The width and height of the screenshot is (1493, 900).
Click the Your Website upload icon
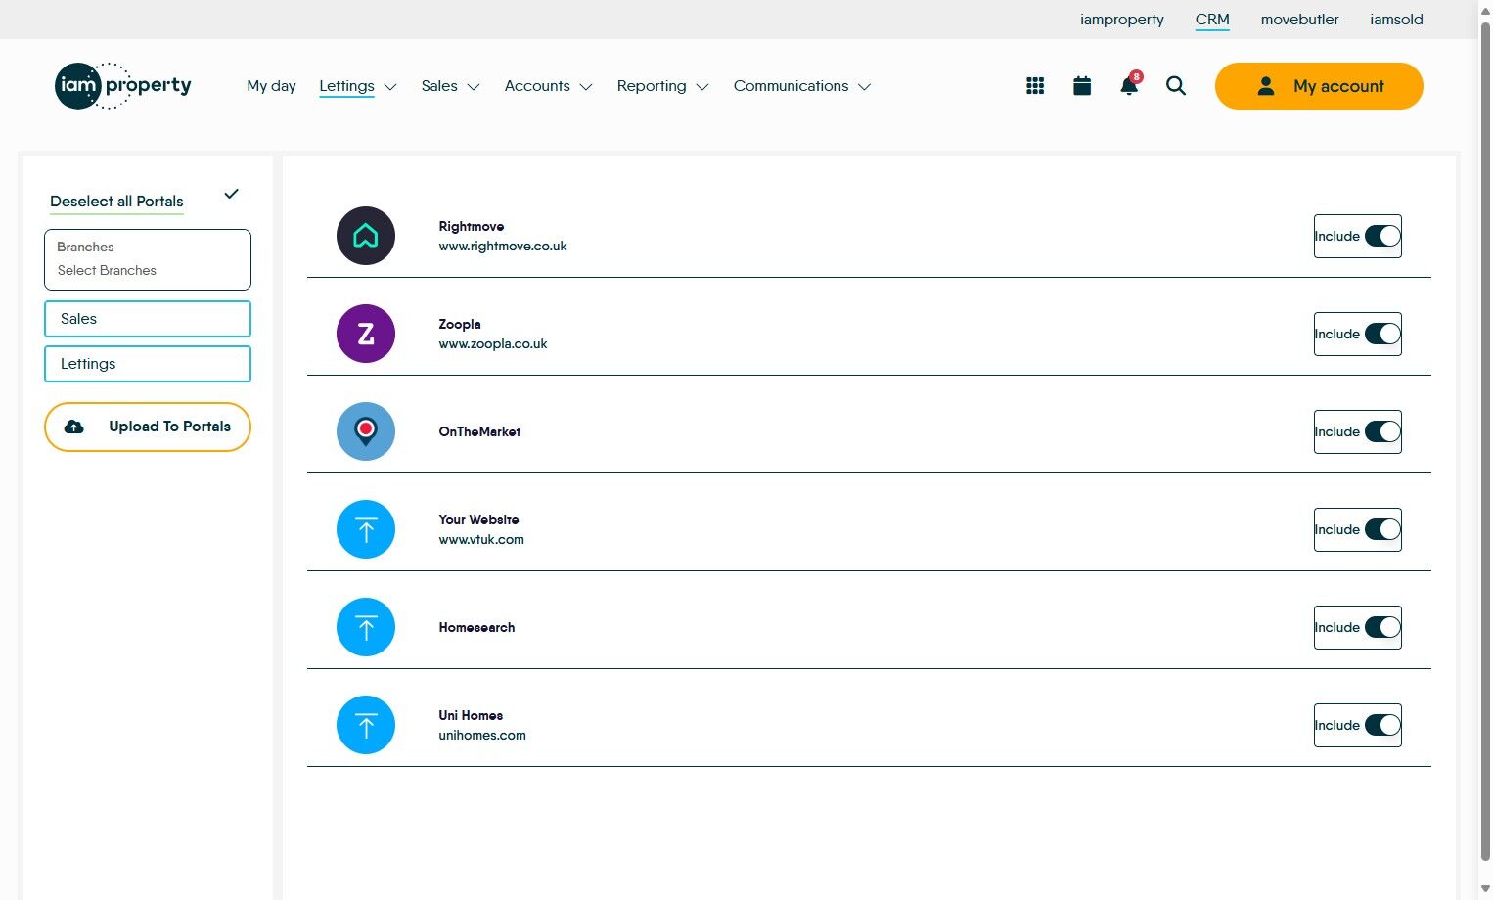pos(366,529)
